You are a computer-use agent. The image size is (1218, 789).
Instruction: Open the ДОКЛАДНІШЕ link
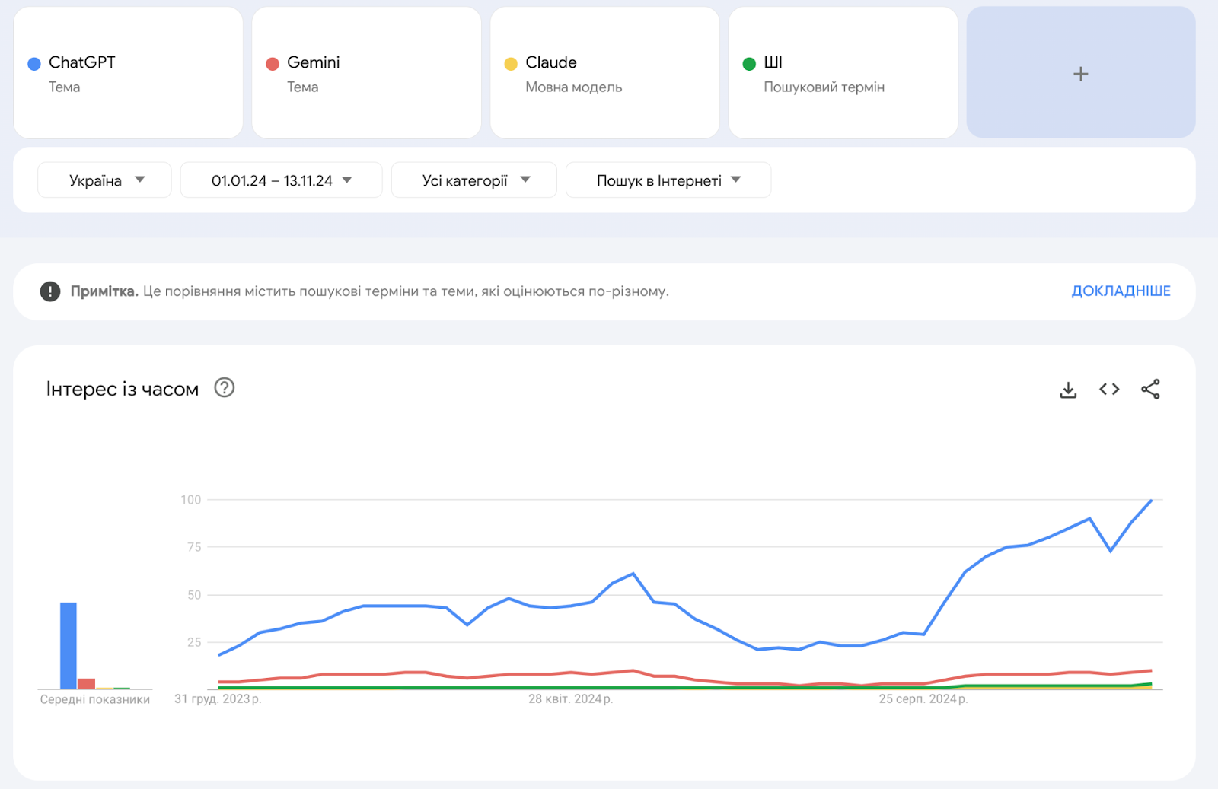pyautogui.click(x=1121, y=291)
